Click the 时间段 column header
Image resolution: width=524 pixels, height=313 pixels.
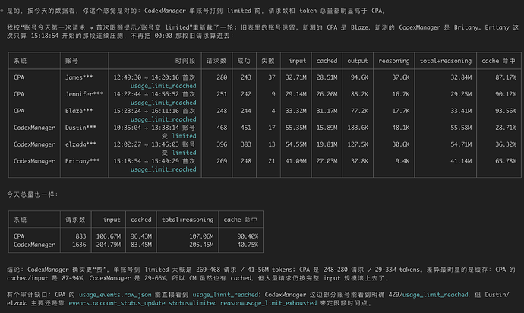[x=185, y=61]
